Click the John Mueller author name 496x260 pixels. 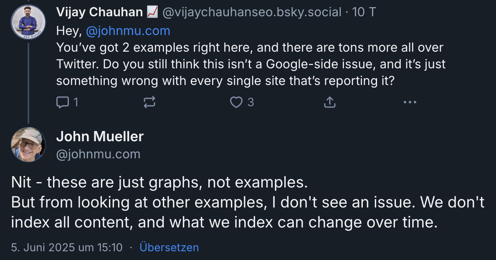pos(100,136)
